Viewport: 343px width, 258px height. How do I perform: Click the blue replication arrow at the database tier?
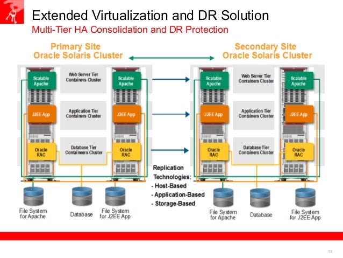tap(170, 150)
